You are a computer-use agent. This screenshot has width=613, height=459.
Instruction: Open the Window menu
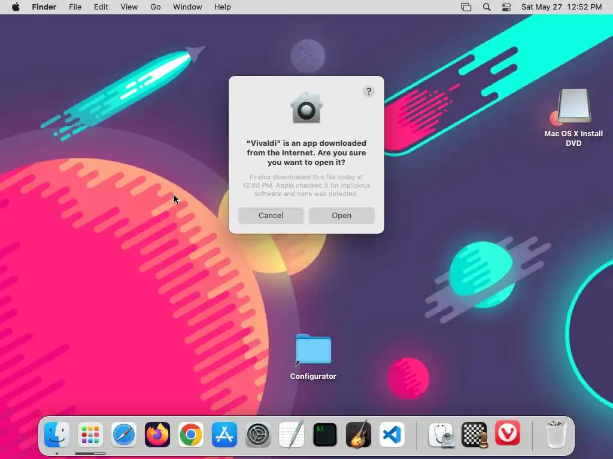coord(187,7)
